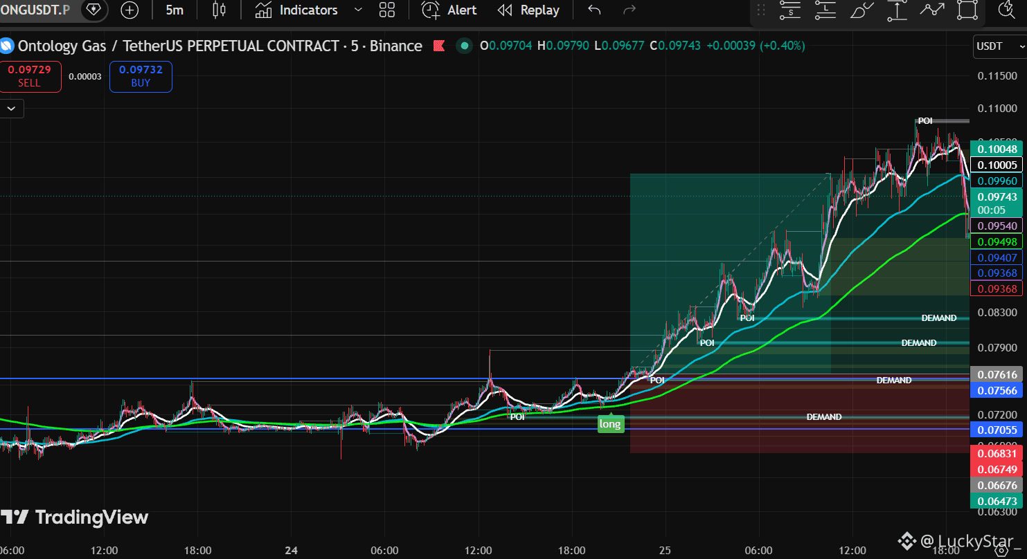Select the price range measure tool

[x=897, y=10]
